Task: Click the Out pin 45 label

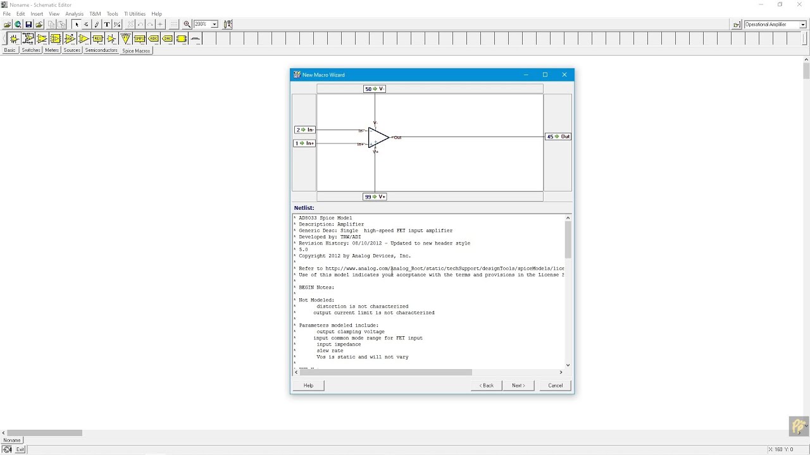Action: [x=558, y=136]
